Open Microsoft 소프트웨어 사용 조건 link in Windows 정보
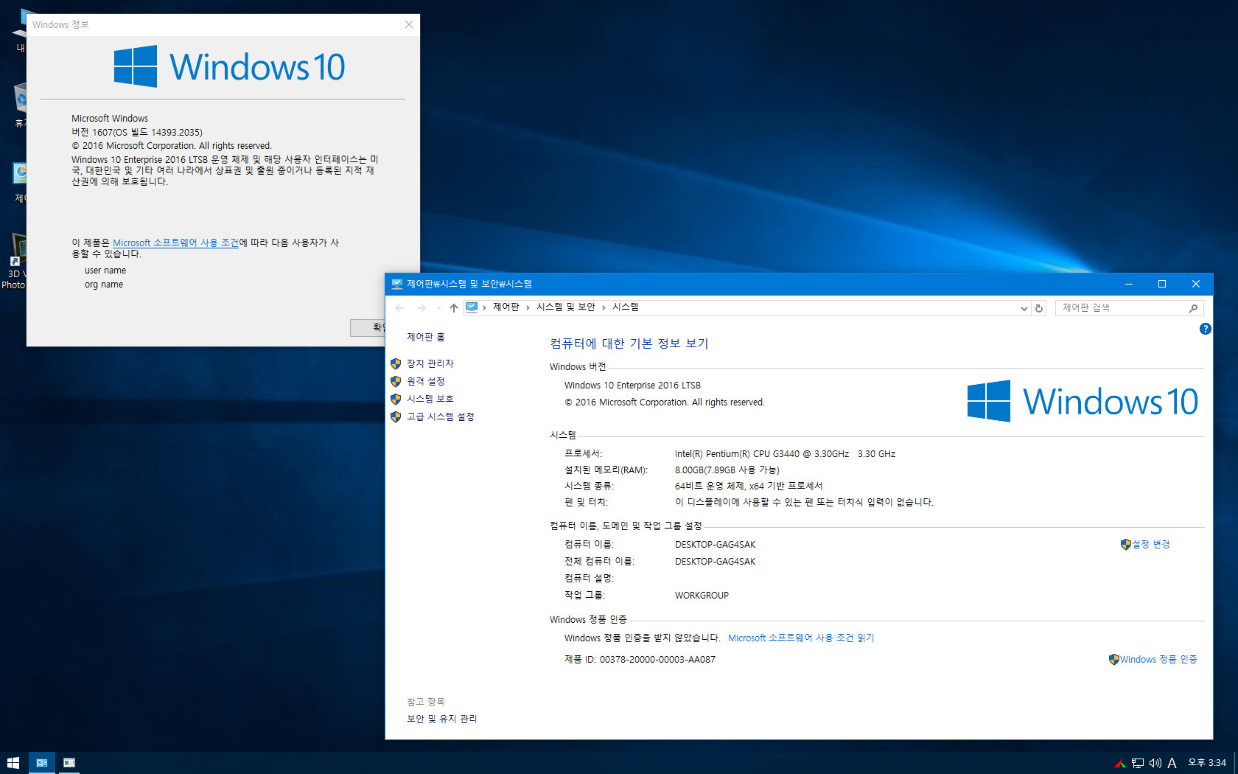Image resolution: width=1238 pixels, height=774 pixels. (x=175, y=243)
